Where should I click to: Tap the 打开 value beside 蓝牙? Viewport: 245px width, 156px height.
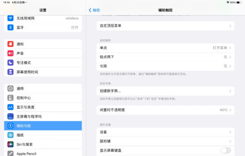[x=75, y=28]
